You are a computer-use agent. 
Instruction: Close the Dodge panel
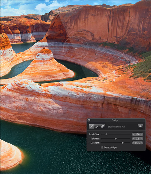coord(89,120)
